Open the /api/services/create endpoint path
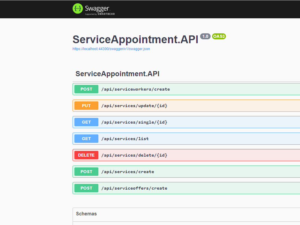Screen dimensions: 300x225 coord(127,172)
